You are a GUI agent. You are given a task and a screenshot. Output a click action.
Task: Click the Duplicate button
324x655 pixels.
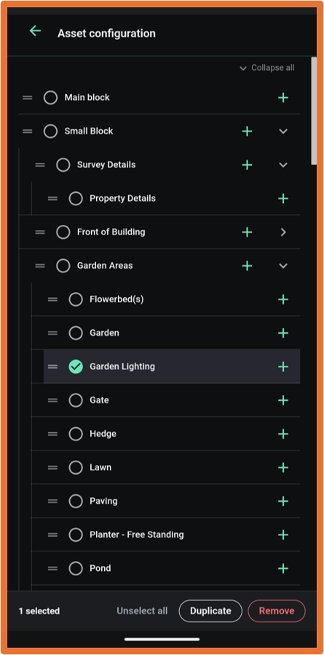click(210, 610)
